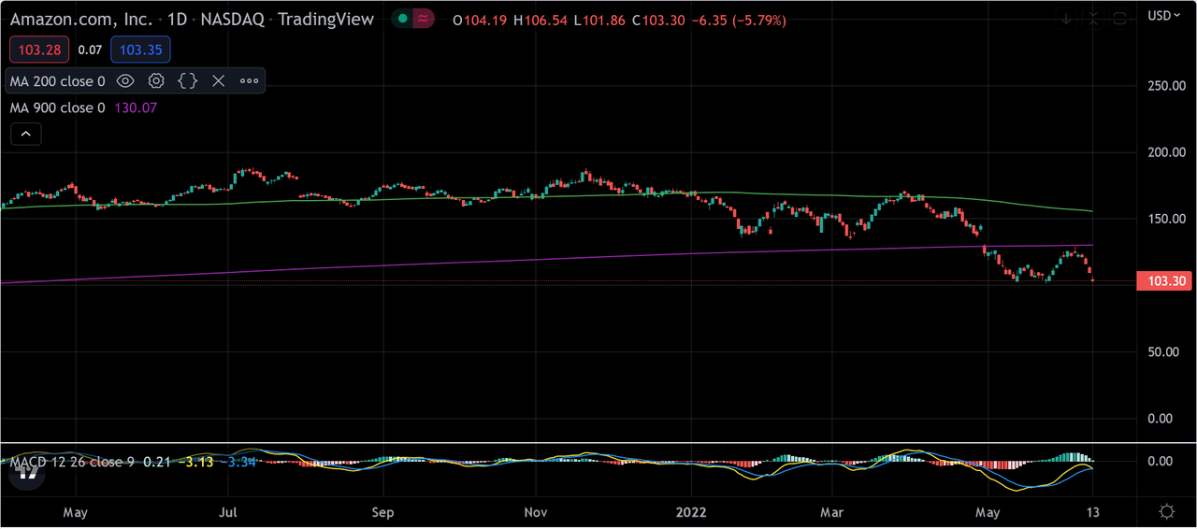
Task: Click the market status indicator pill
Action: (x=412, y=19)
